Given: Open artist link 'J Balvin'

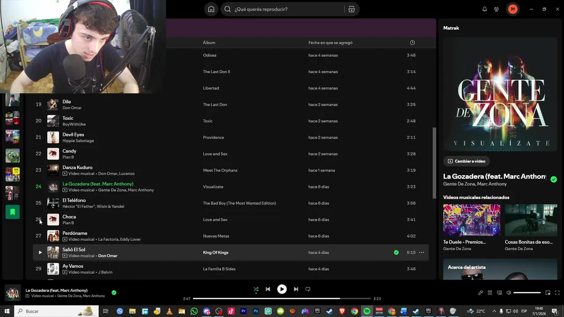Looking at the screenshot, I should pyautogui.click(x=105, y=272).
